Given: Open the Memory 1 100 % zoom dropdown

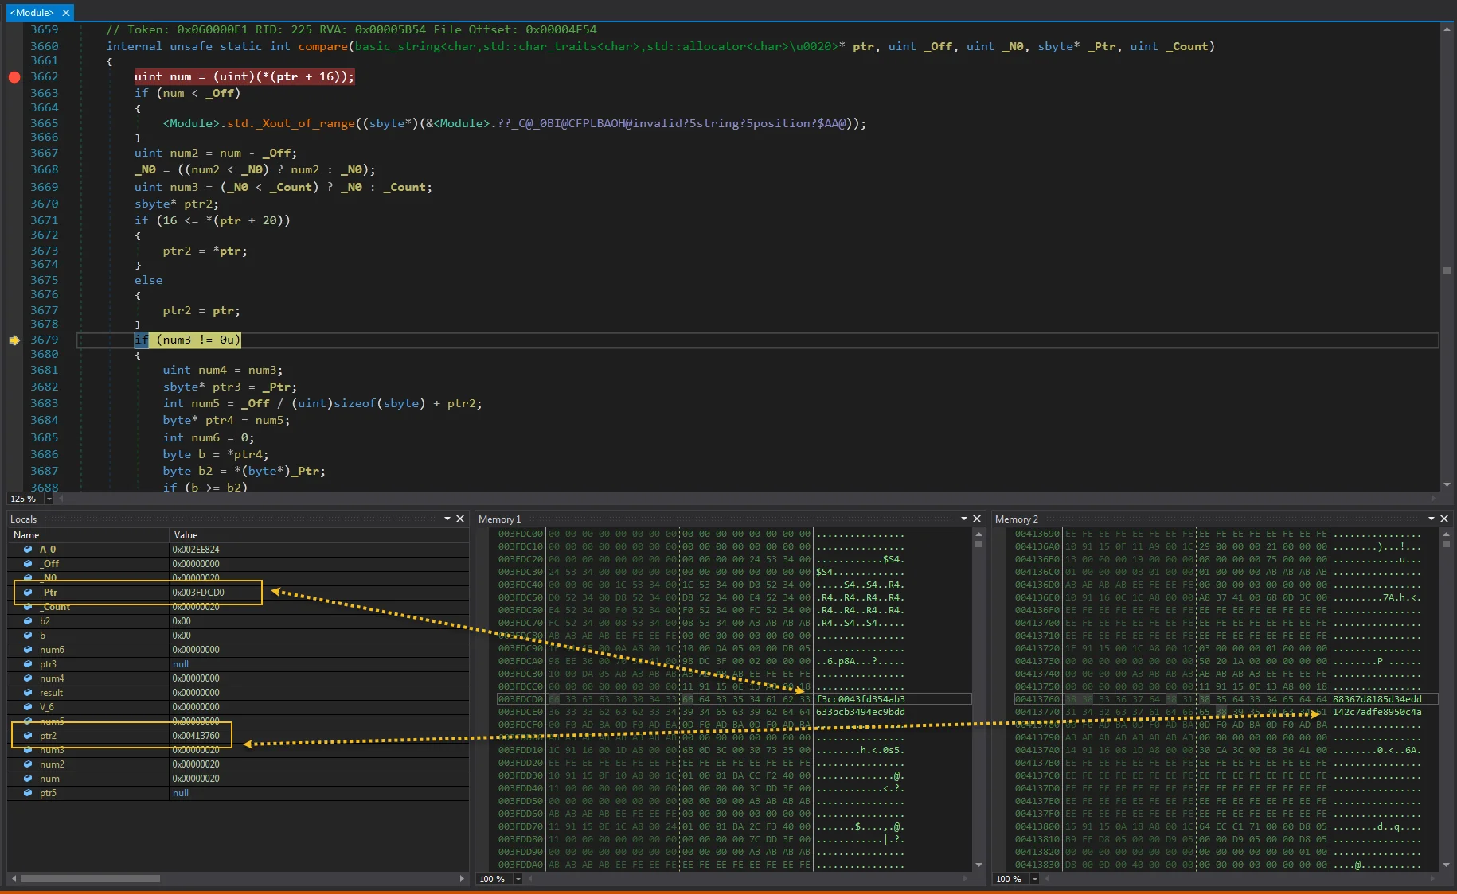Looking at the screenshot, I should point(518,879).
